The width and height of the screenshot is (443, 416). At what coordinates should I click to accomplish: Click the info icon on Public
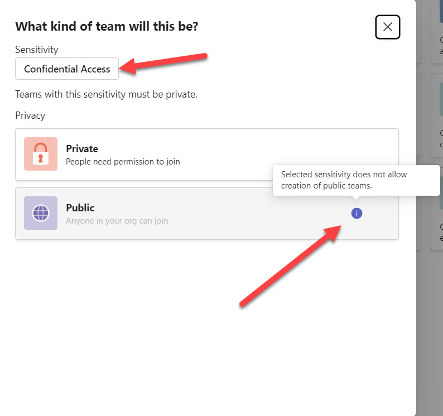pos(357,213)
